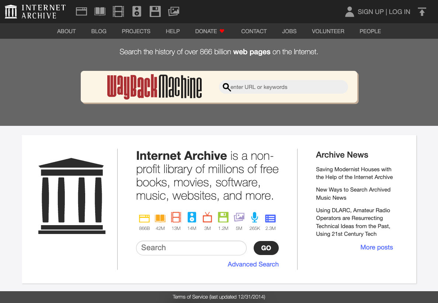Open the JOBS menu item
The width and height of the screenshot is (438, 303).
click(289, 31)
